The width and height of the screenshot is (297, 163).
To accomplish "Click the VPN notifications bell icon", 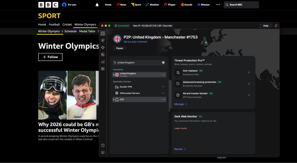I will 276,26.
